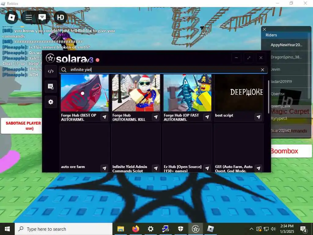Execute the GUI (Auto Farm, Auto Quest script

coord(258,169)
